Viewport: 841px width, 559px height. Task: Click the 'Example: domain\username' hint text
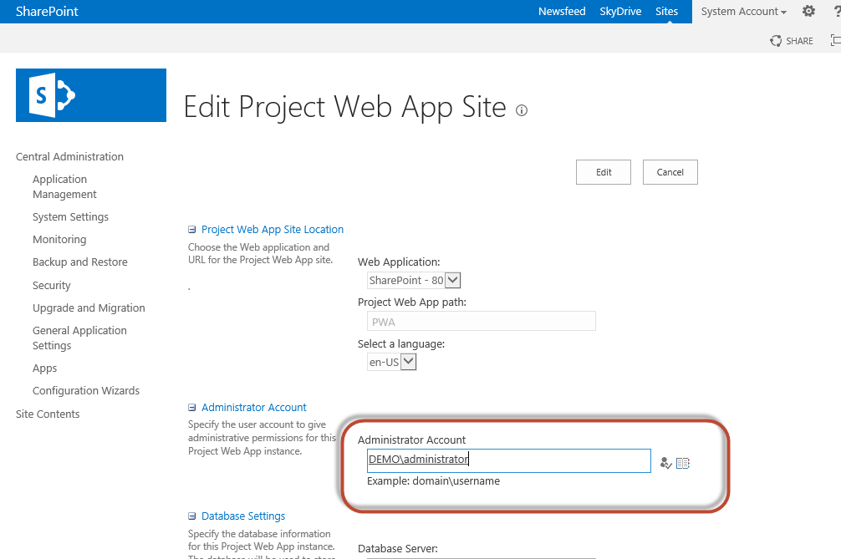(433, 480)
